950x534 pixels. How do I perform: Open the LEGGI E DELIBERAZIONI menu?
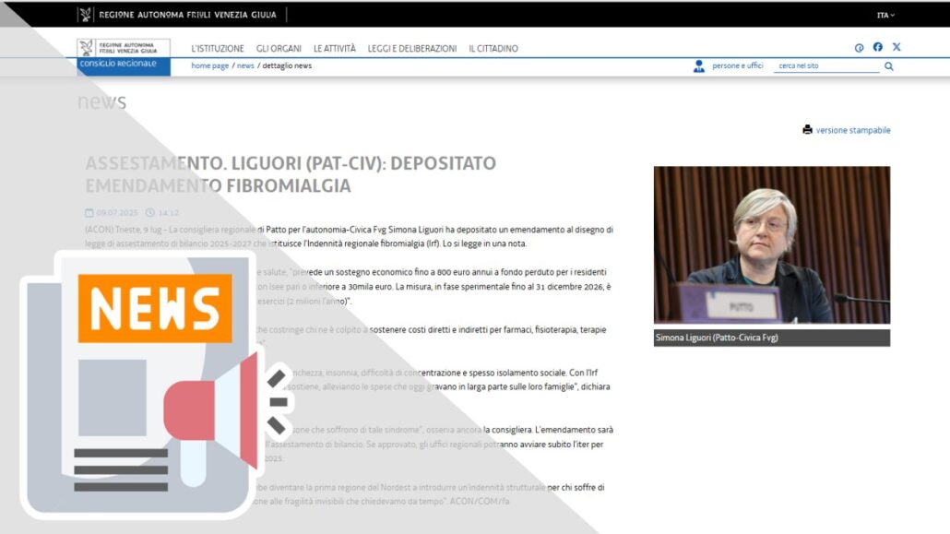click(411, 48)
